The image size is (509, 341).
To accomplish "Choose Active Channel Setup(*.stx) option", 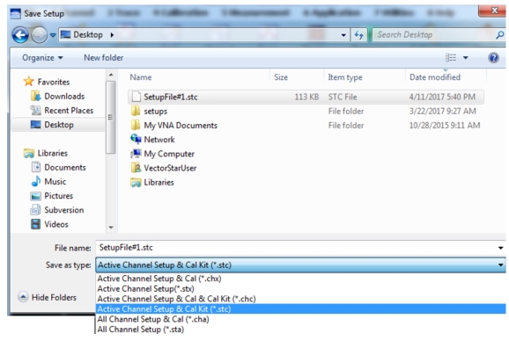I will (x=300, y=288).
